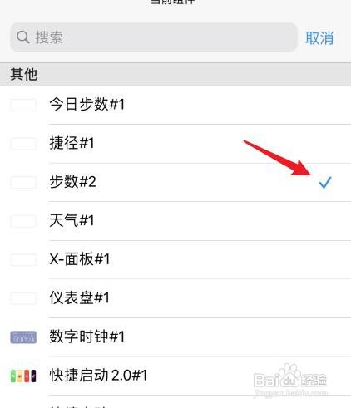Choose the 仪表盘#1 widget
351x408 pixels.
coord(175,298)
